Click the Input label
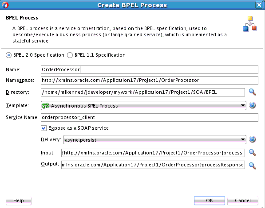Image resolution: width=265 pixels, height=208 pixels. pyautogui.click(x=47, y=153)
